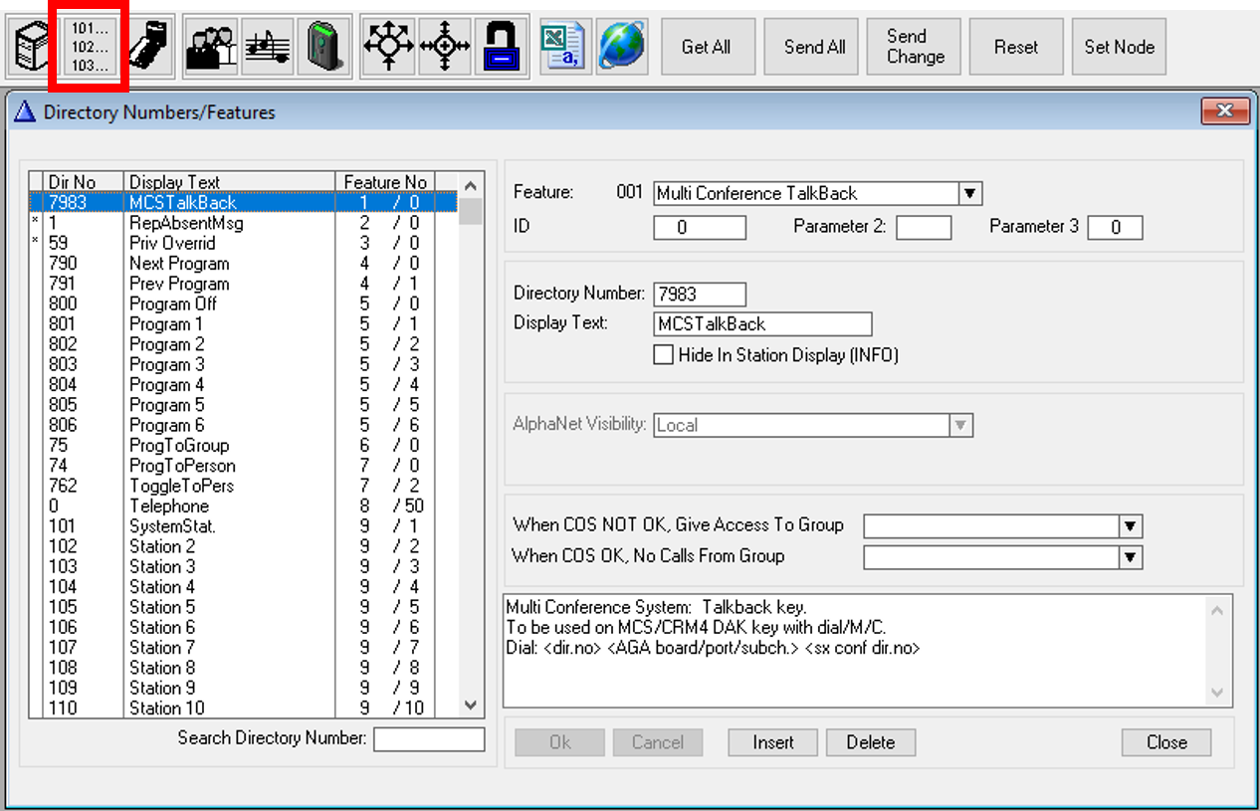Click directory list scrollbar down arrow
Image resolution: width=1260 pixels, height=811 pixels.
(x=472, y=705)
